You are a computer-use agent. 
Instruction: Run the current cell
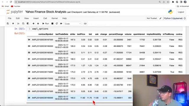point(45,24)
